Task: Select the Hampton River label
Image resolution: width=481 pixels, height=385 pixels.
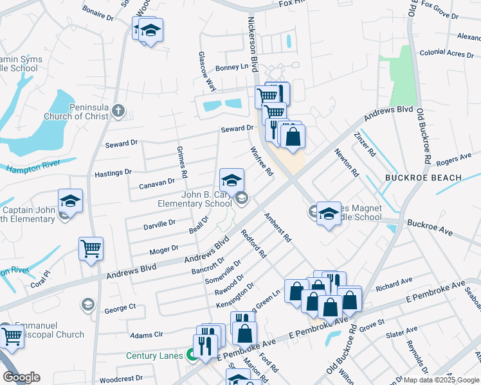Action: click(32, 166)
